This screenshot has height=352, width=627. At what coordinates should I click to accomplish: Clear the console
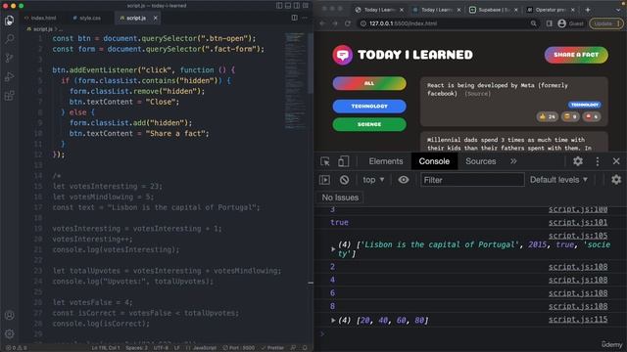click(x=344, y=180)
